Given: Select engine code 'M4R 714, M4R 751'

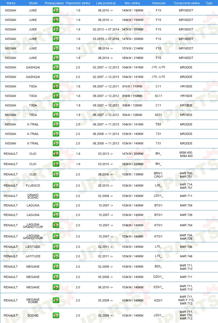Looking at the screenshot, I should [186, 186].
